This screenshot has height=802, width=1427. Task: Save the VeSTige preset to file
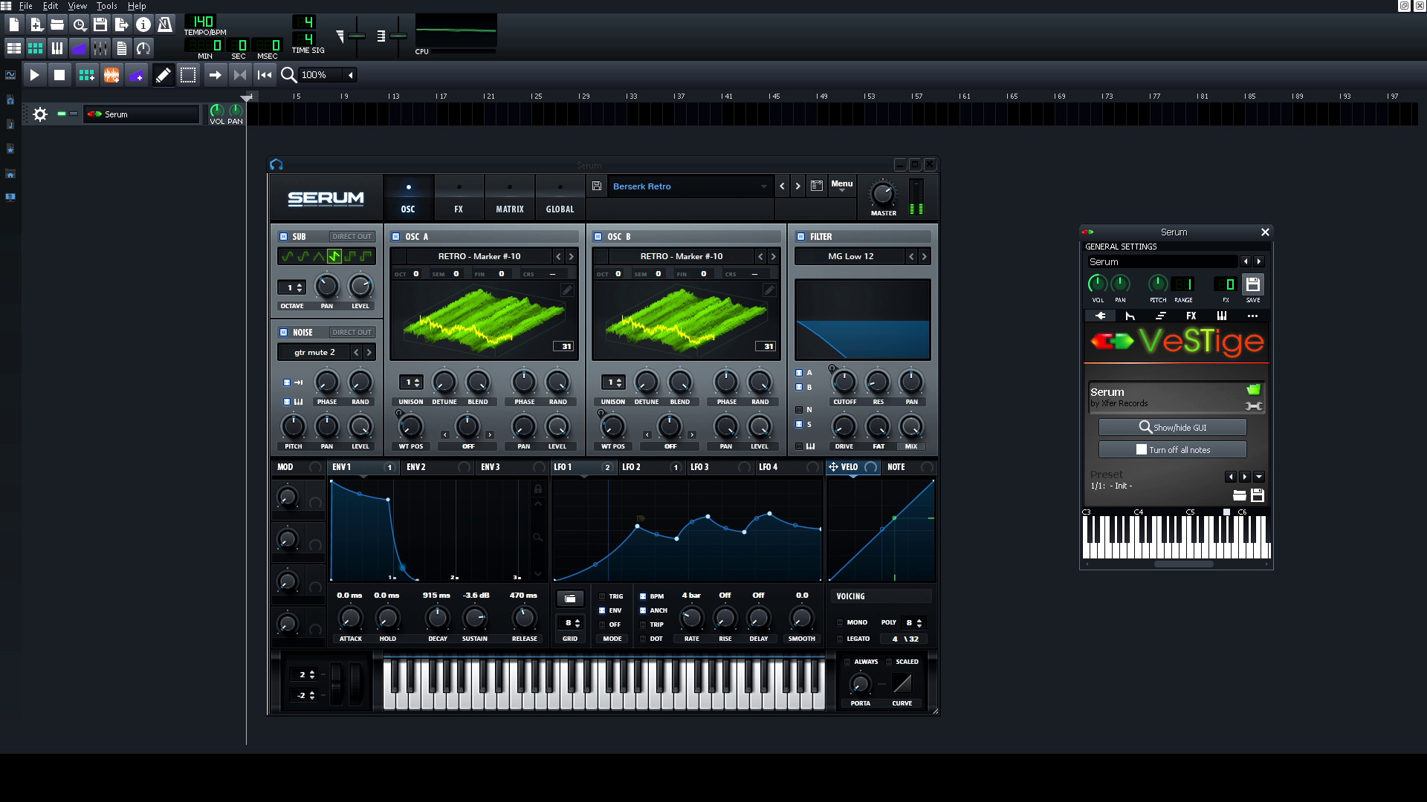pyautogui.click(x=1258, y=495)
